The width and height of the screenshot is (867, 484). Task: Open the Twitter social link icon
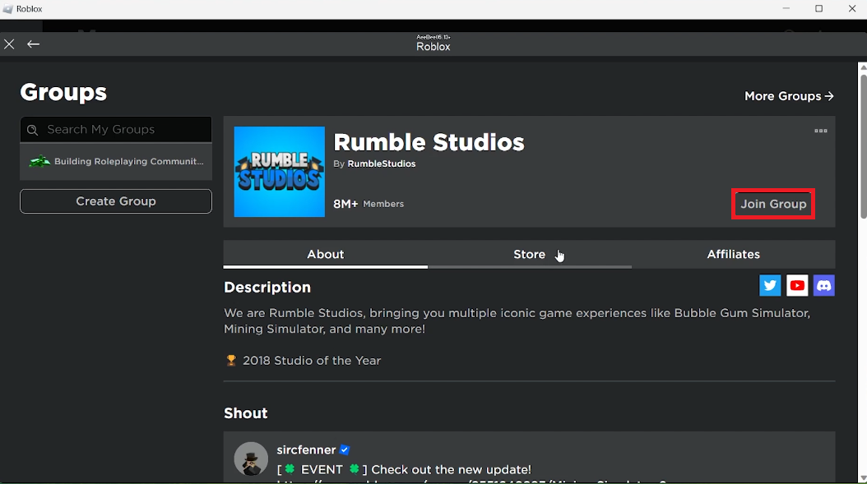coord(770,286)
